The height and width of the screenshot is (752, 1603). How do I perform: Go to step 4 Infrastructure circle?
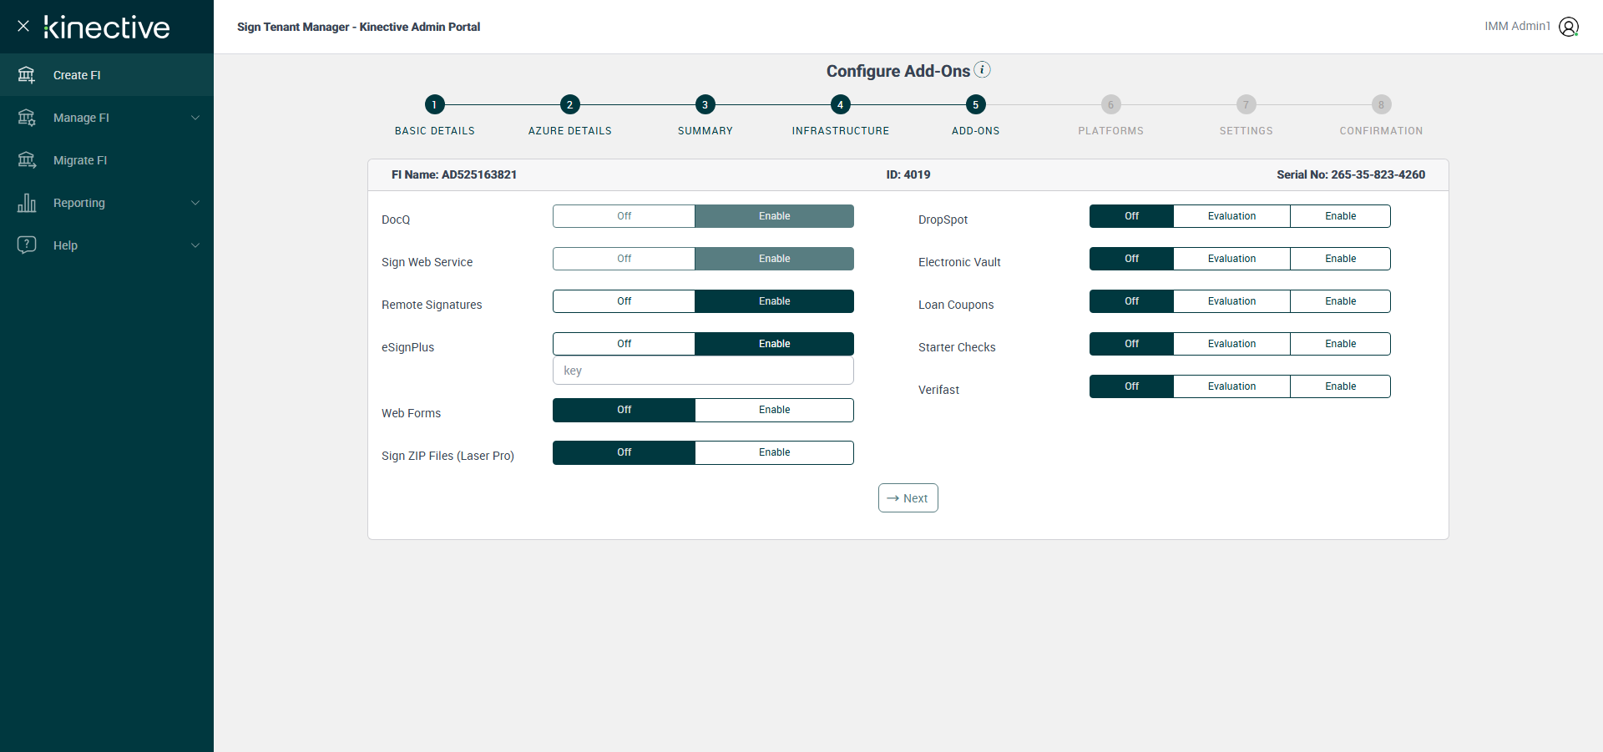click(840, 104)
